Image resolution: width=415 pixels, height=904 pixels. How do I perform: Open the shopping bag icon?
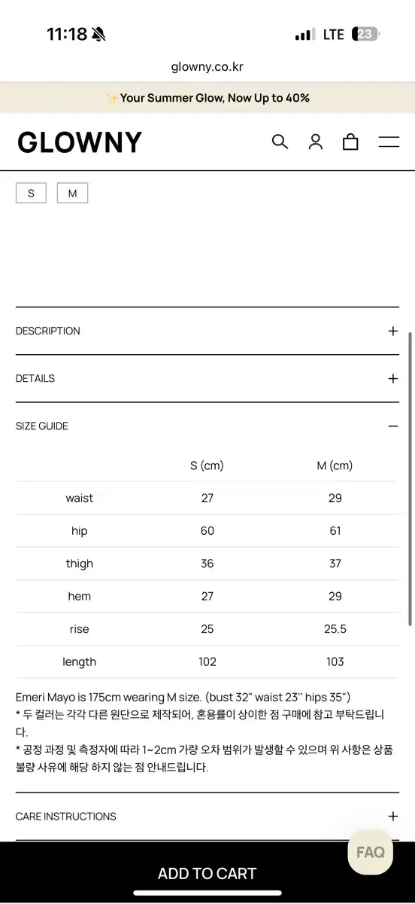[x=350, y=142]
